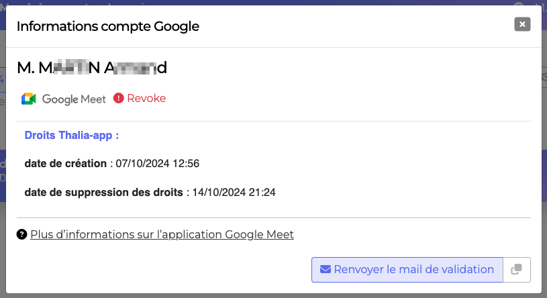The width and height of the screenshot is (547, 298).
Task: Click the plus icon at the left edge
Action: click(x=2, y=79)
